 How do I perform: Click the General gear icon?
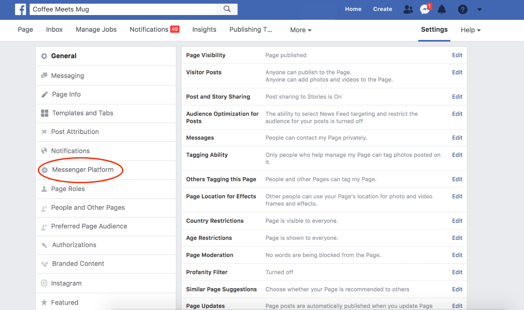tap(44, 56)
